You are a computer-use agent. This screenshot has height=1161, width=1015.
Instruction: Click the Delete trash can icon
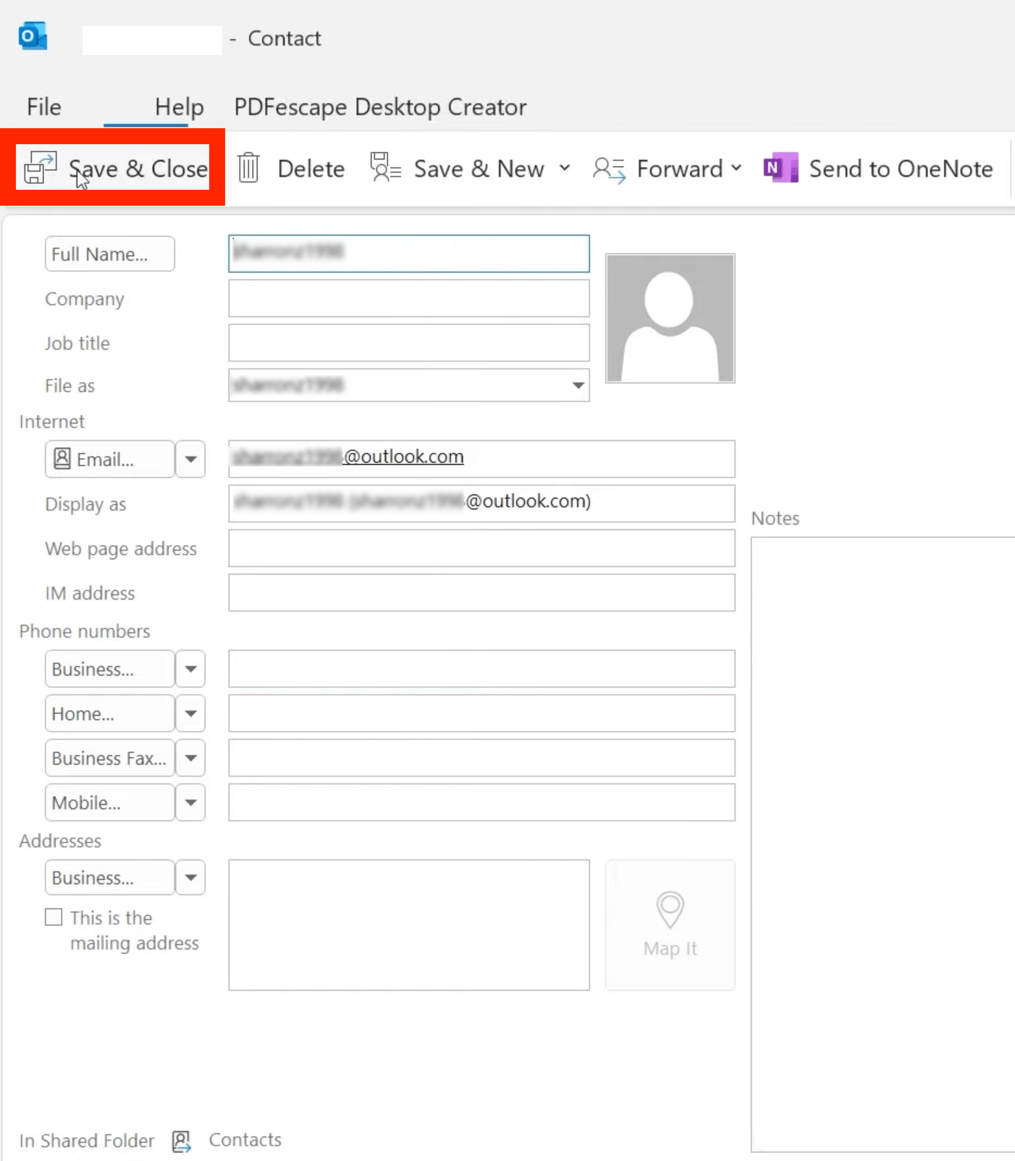click(248, 167)
